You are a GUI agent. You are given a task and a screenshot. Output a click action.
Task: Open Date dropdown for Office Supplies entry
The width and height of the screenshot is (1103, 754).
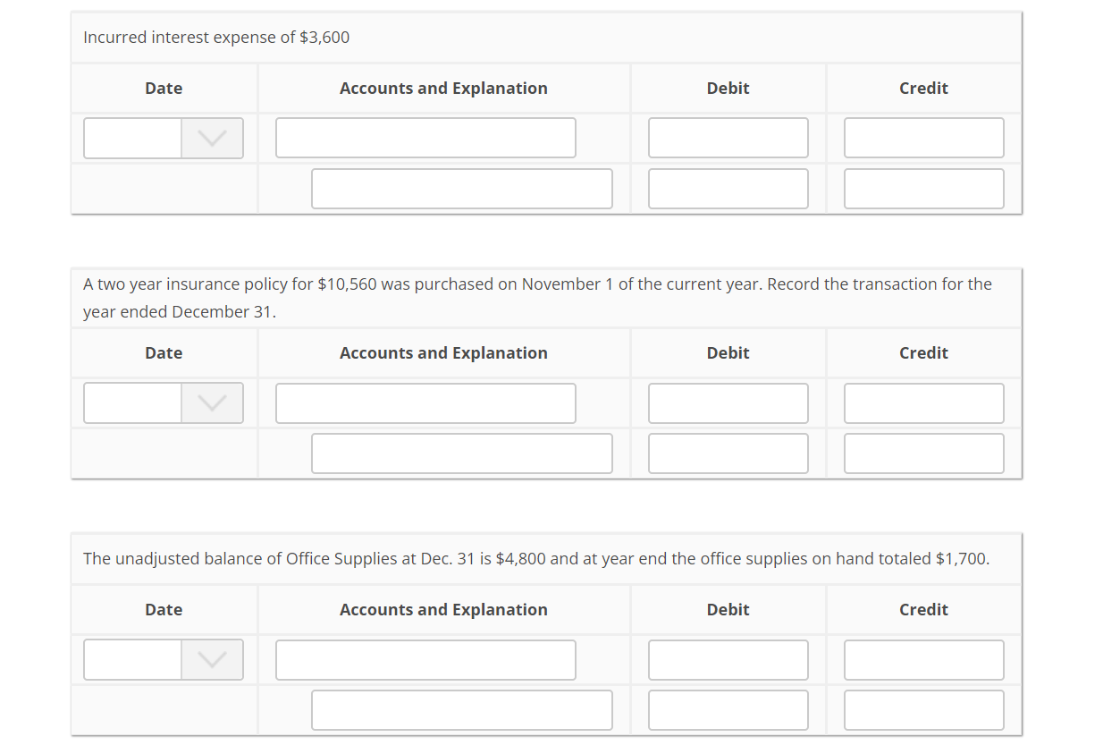click(164, 659)
